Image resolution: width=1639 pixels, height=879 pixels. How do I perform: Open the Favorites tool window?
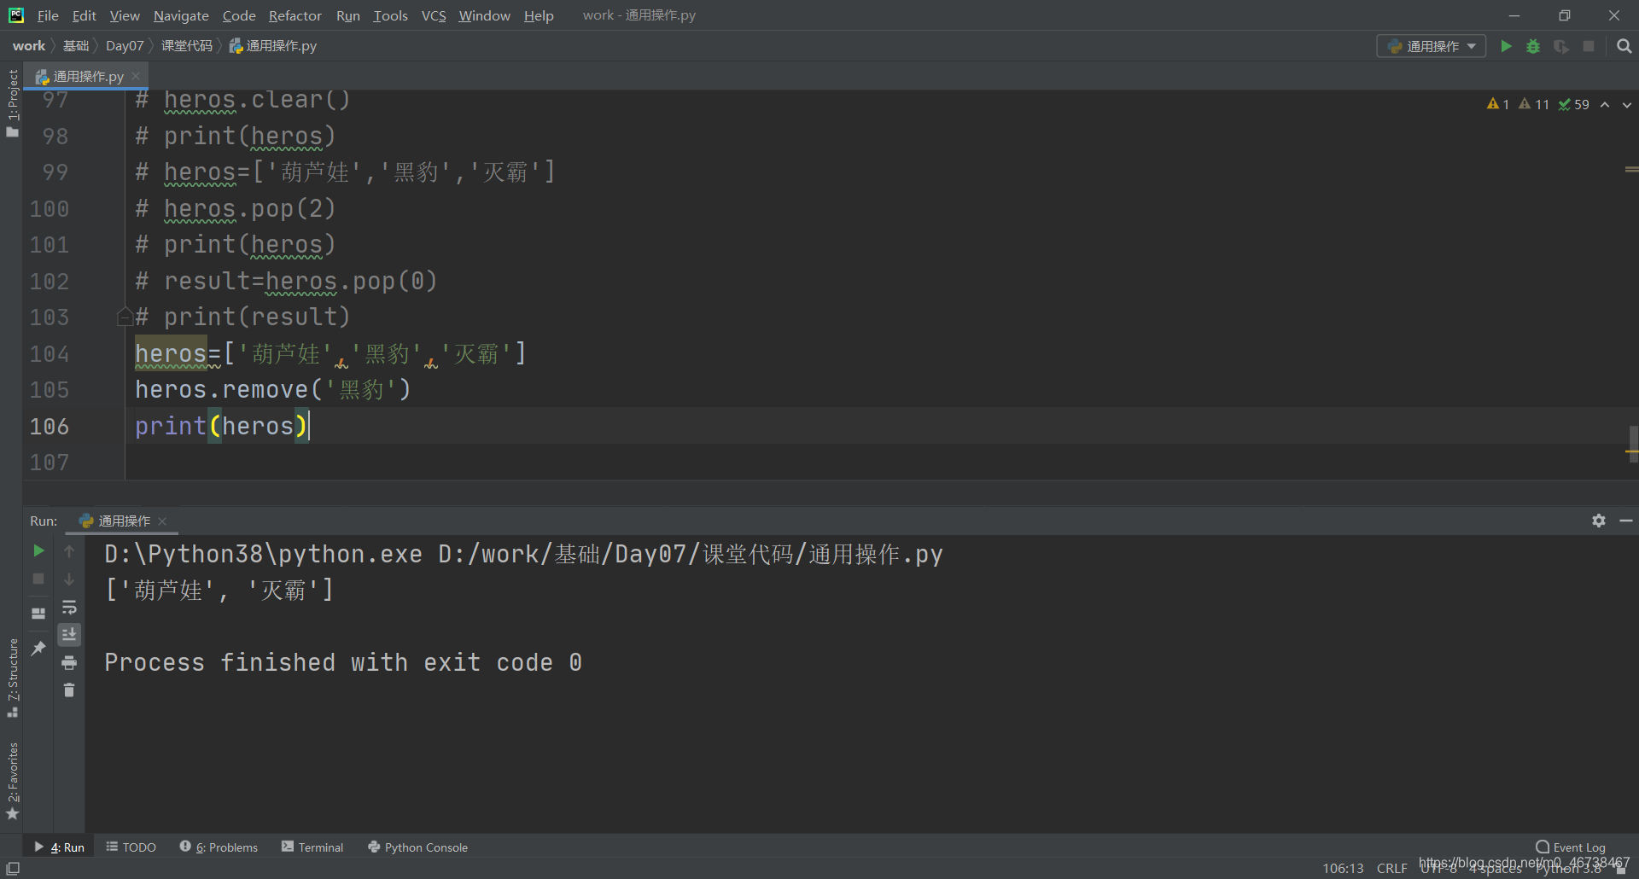12,781
